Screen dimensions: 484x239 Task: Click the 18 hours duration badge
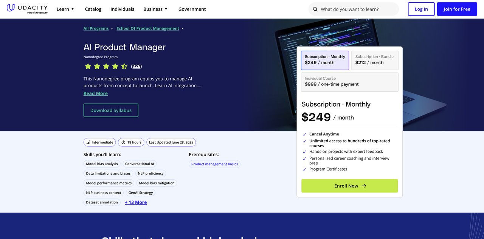point(131,143)
